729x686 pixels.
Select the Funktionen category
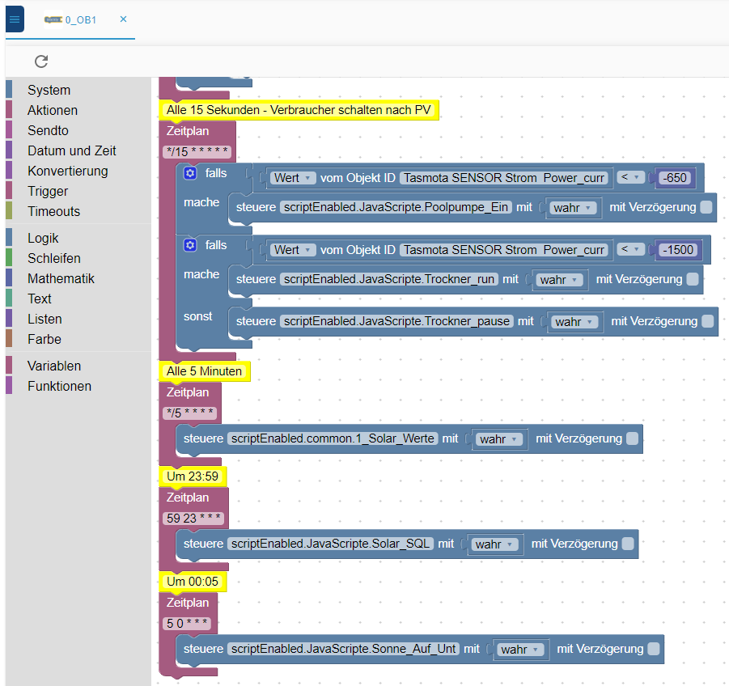click(59, 386)
